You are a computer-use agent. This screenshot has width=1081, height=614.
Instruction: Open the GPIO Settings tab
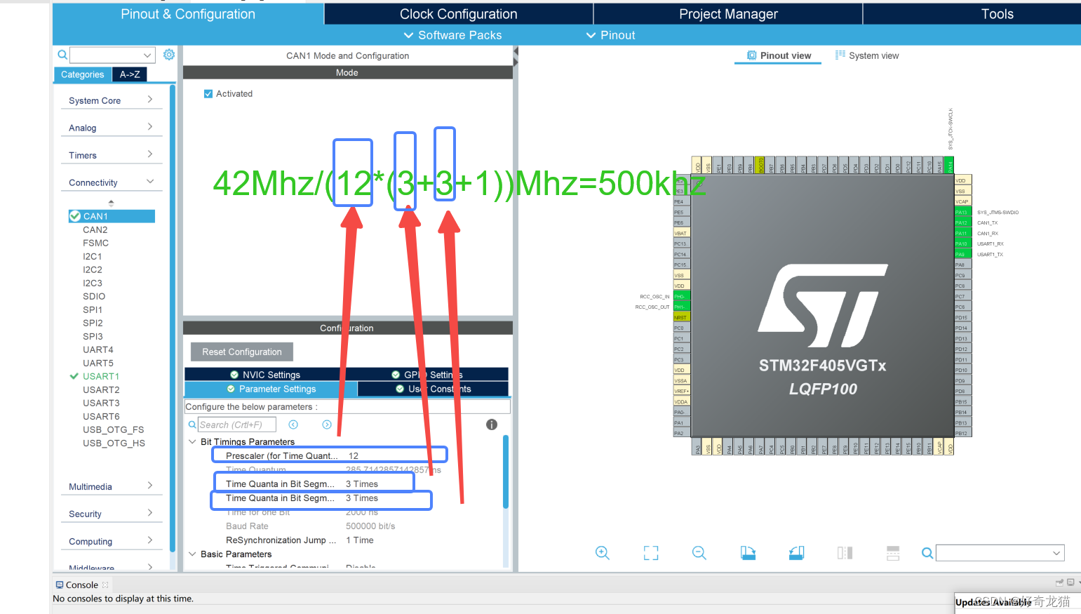point(427,375)
